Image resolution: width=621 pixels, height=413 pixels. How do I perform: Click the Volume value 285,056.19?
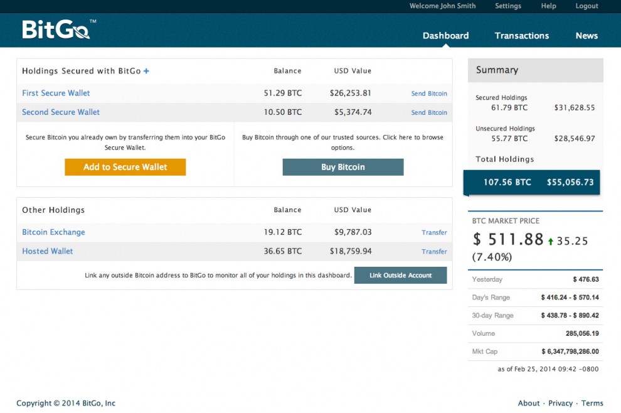click(x=582, y=334)
